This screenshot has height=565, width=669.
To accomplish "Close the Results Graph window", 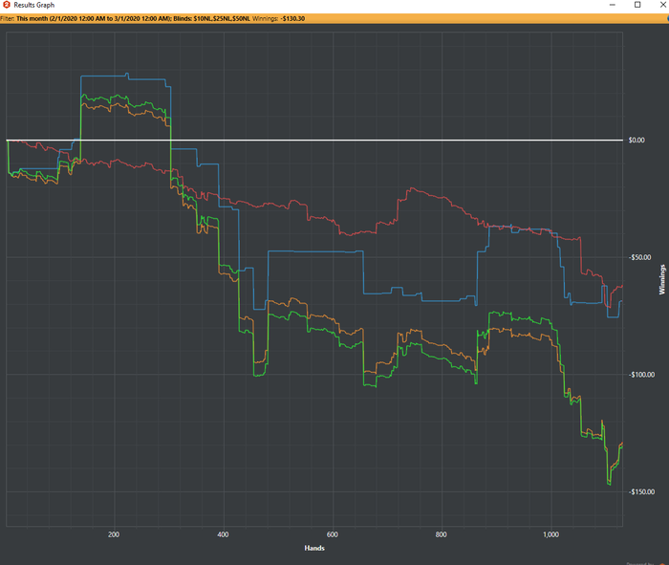I will click(x=663, y=5).
